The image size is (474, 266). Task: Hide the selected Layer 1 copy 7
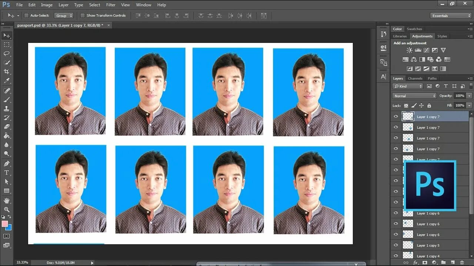point(396,117)
